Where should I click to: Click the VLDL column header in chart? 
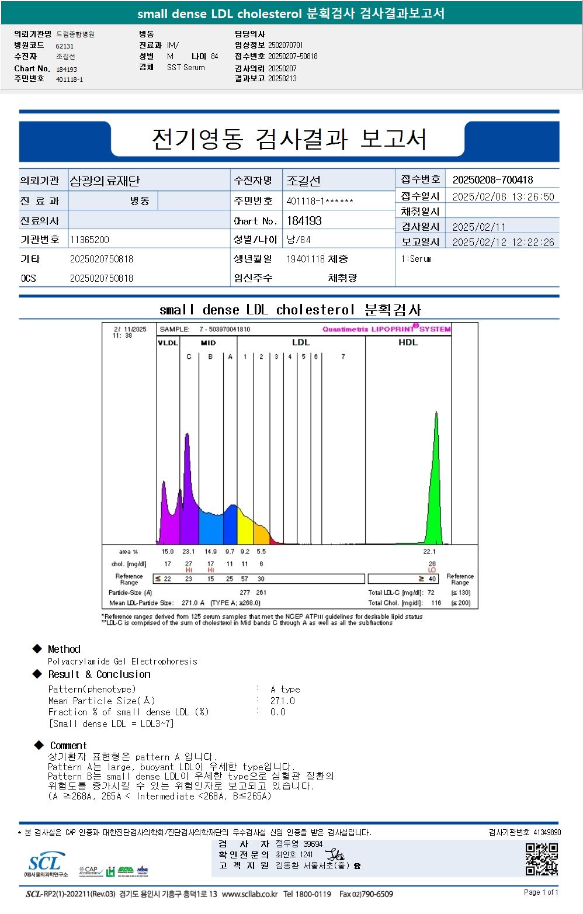coord(168,343)
